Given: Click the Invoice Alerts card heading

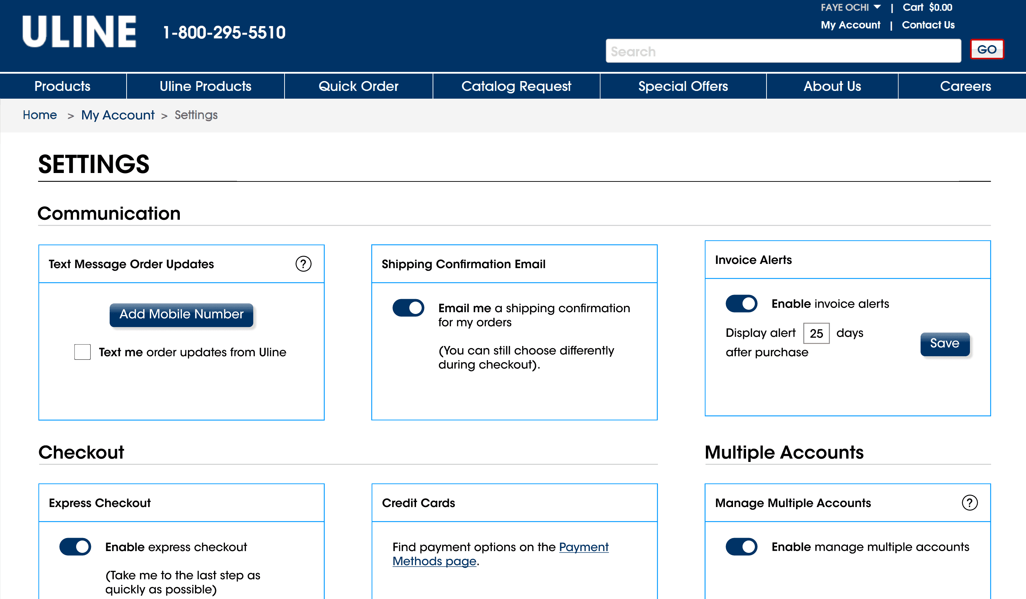Looking at the screenshot, I should click(753, 260).
